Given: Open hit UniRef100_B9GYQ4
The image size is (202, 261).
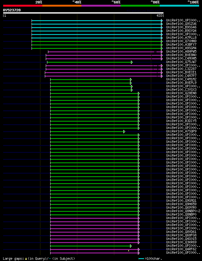Looking at the screenshot, I should [181, 31].
